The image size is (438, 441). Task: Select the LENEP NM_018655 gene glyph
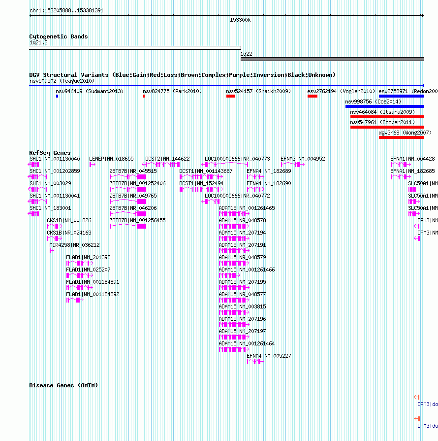point(93,165)
